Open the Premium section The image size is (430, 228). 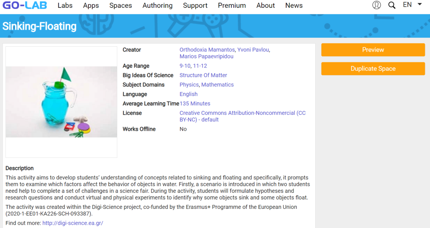[232, 6]
